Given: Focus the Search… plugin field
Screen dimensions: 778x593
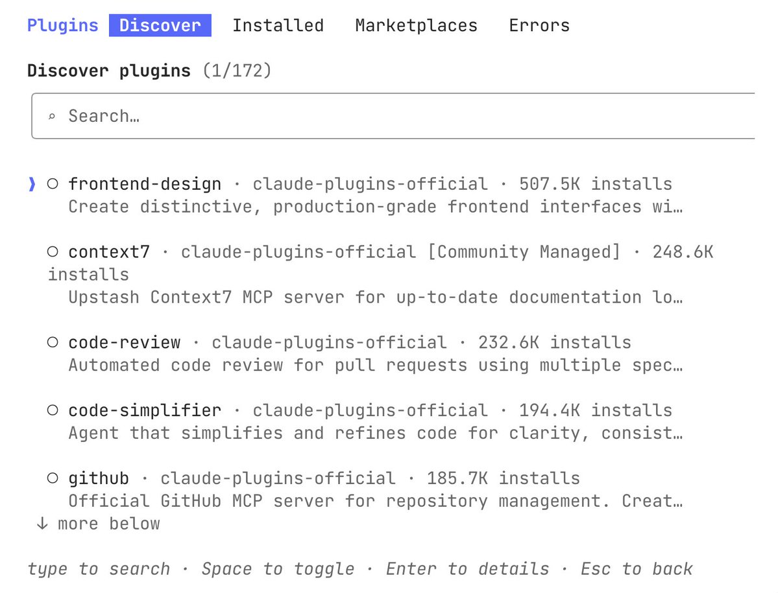Looking at the screenshot, I should (393, 116).
